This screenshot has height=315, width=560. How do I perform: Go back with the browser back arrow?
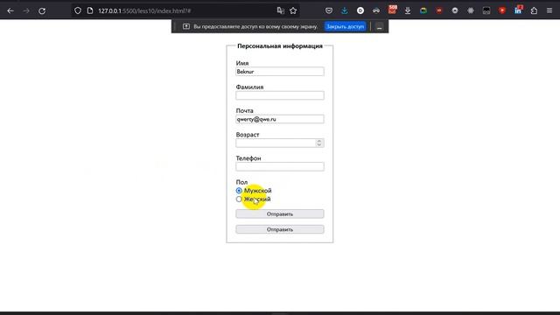10,10
